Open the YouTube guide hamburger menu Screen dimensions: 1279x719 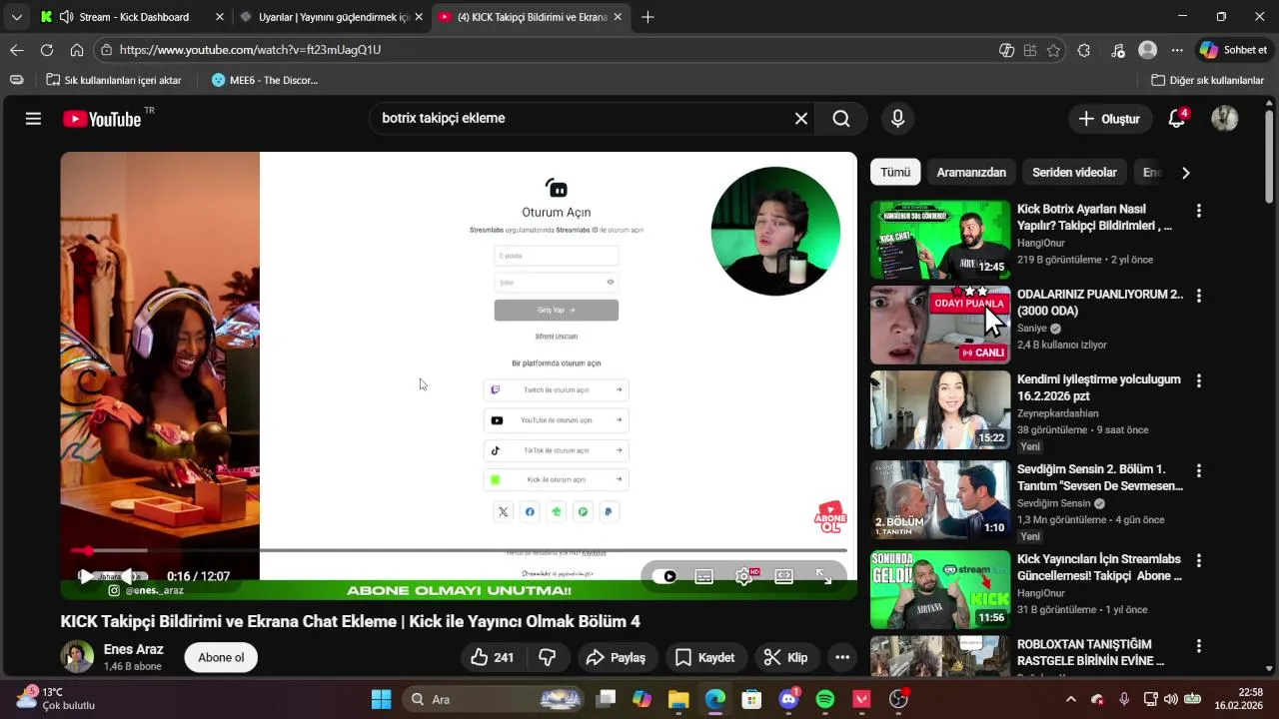click(33, 119)
